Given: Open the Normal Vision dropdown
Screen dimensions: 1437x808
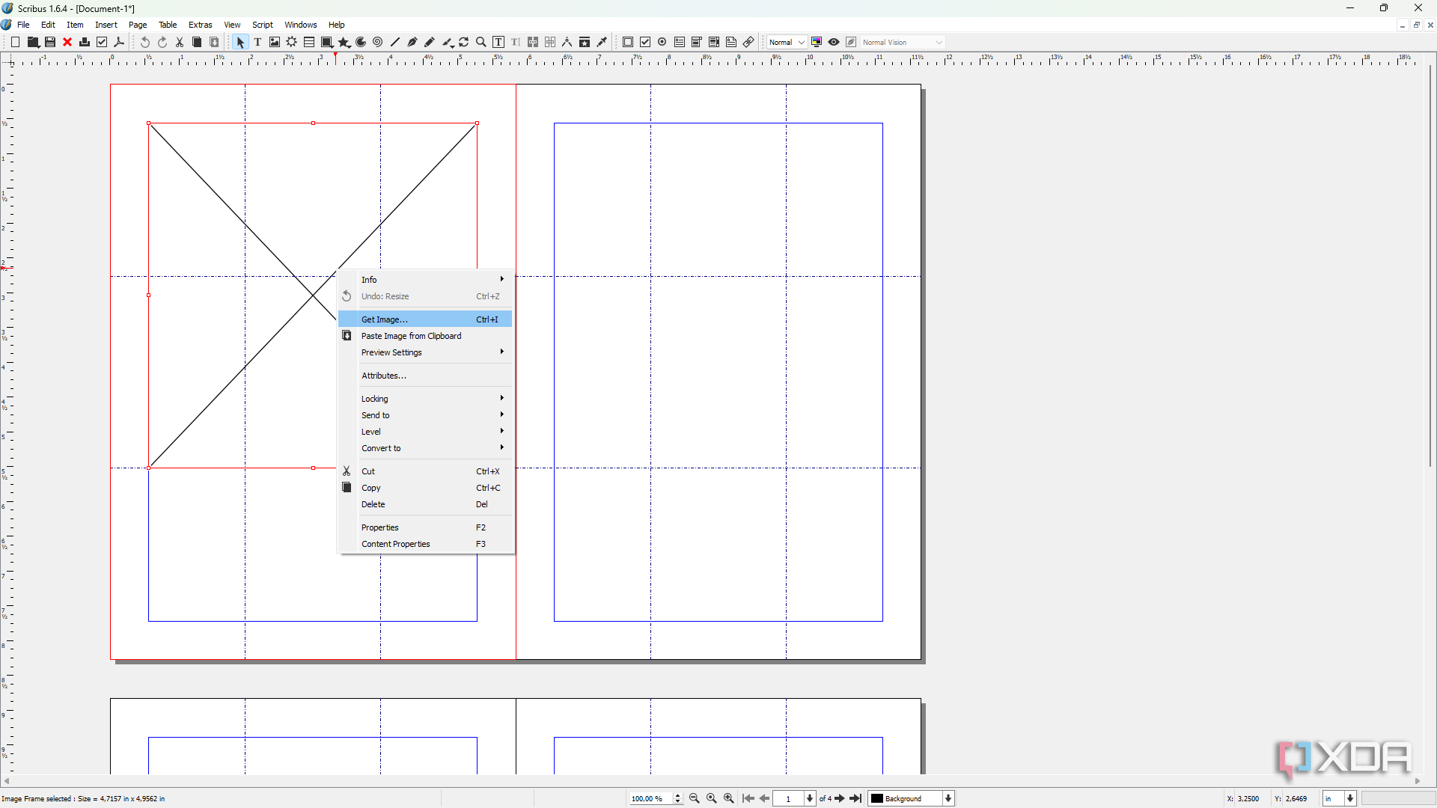Looking at the screenshot, I should (x=903, y=43).
